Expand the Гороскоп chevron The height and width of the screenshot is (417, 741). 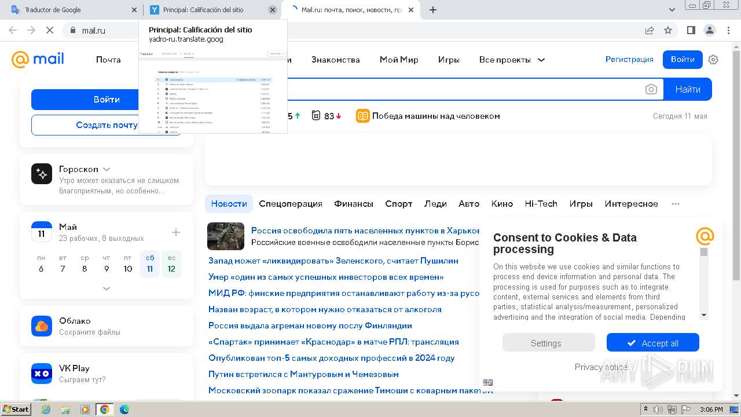[x=107, y=170]
